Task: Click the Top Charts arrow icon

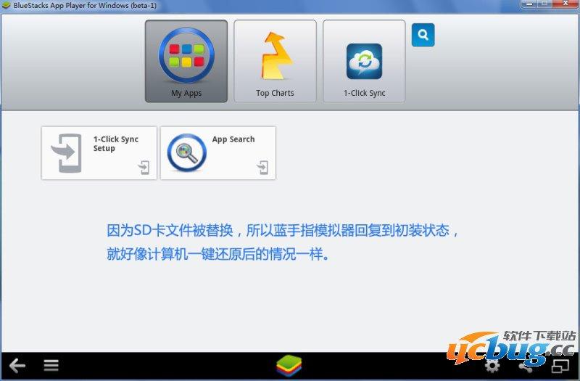Action: (277, 56)
